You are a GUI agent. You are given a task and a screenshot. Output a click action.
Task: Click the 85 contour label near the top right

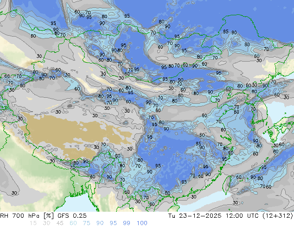pos(225,32)
